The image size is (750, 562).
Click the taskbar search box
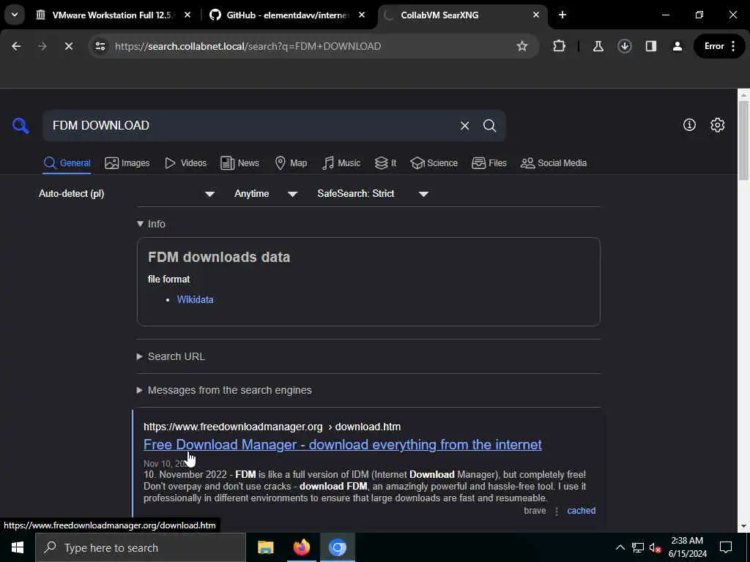click(x=140, y=547)
